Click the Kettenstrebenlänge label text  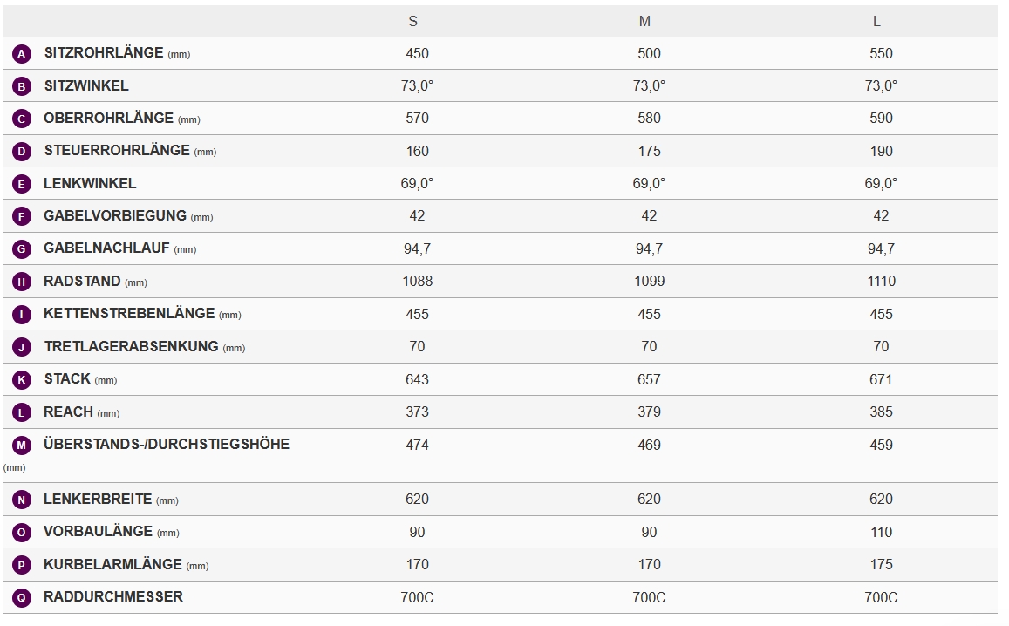click(x=129, y=314)
